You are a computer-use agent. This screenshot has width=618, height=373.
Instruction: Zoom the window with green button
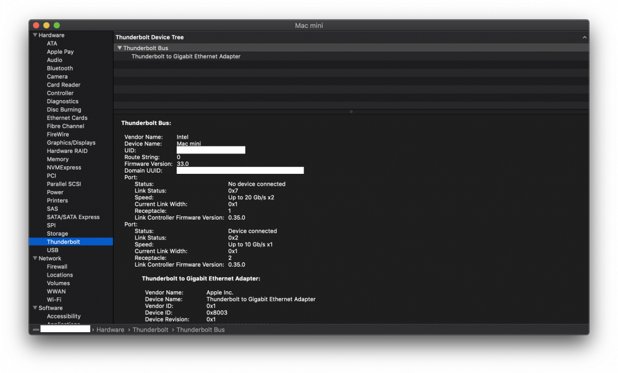pos(57,25)
